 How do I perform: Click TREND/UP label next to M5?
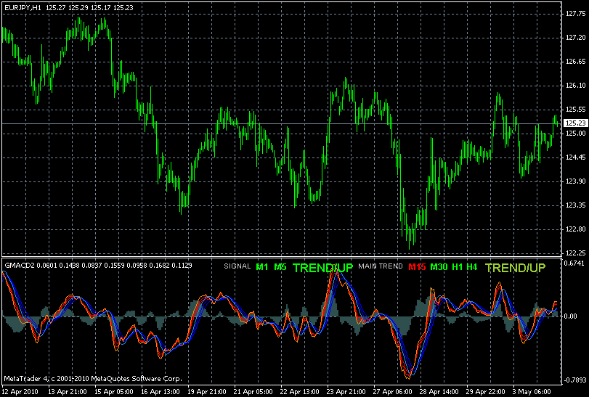[322, 268]
